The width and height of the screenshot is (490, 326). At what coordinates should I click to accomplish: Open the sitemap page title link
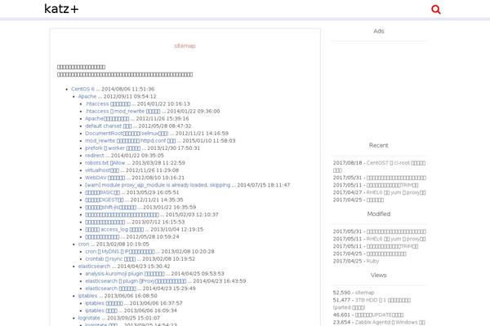click(185, 46)
